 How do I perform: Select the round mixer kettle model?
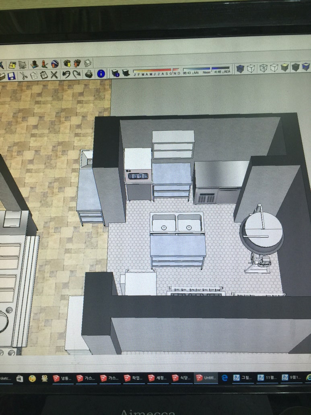(x=262, y=238)
